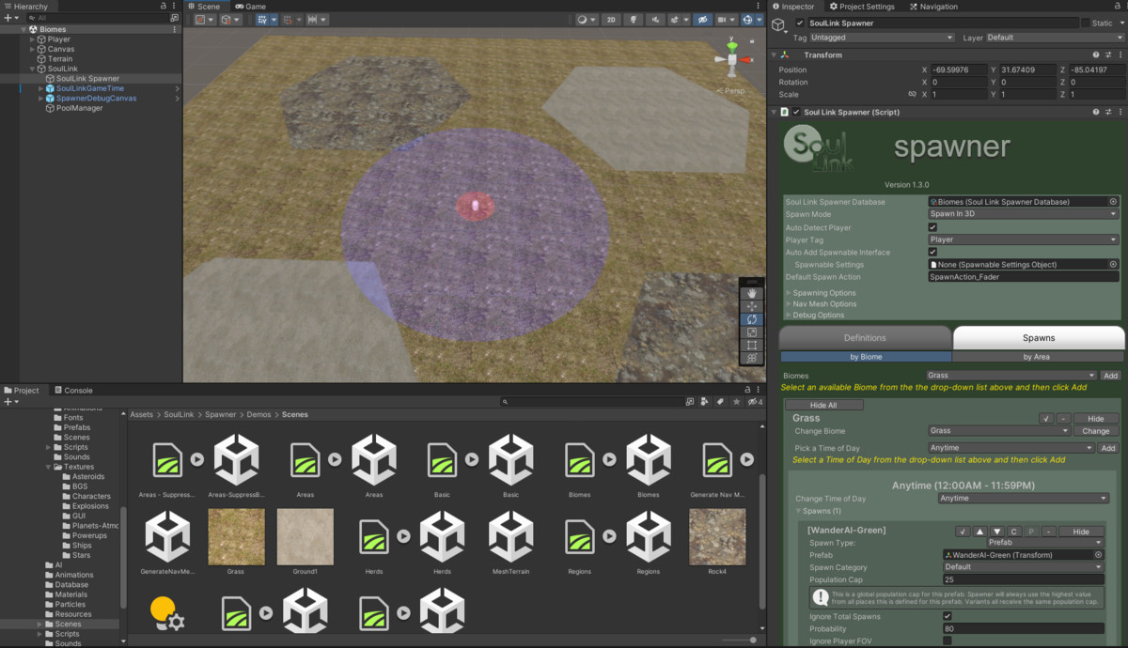1128x648 pixels.
Task: Open Transform component three-dot menu
Action: (1119, 55)
